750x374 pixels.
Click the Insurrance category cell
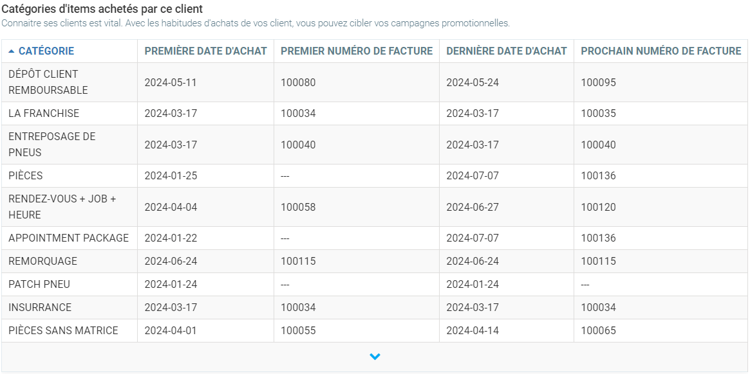coord(40,308)
